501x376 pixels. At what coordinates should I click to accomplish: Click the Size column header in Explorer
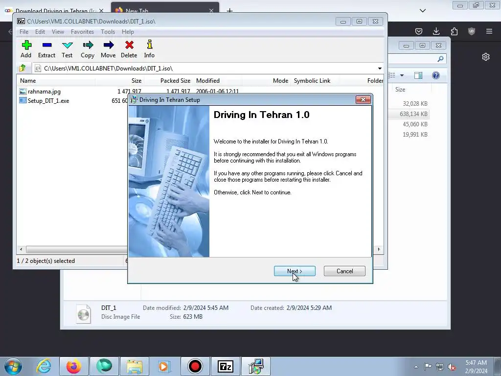point(411,90)
